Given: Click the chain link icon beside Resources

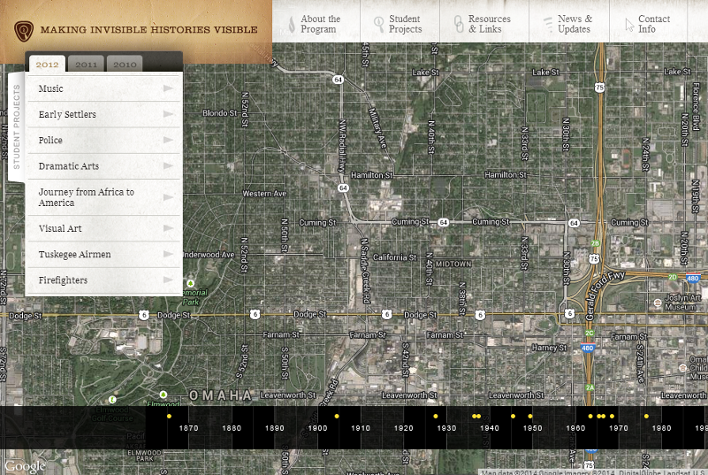Looking at the screenshot, I should 459,24.
